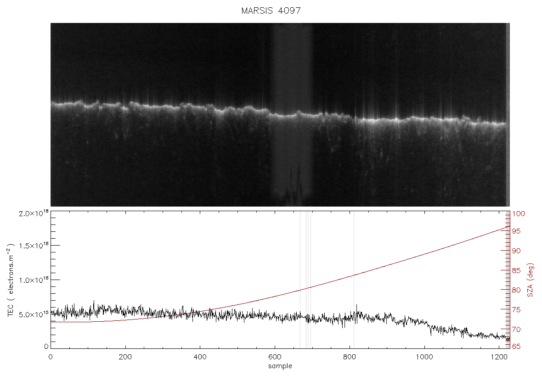The height and width of the screenshot is (381, 542).
Task: Click the TEC electrons y-axis label
Action: 11,280
